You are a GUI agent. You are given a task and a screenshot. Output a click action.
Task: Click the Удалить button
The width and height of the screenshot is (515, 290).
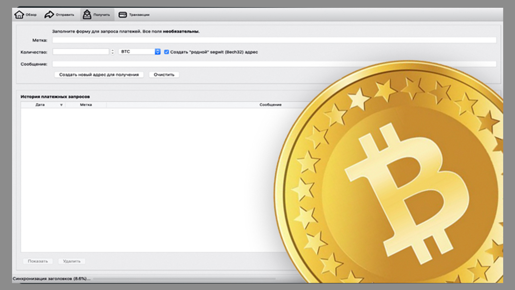click(x=72, y=261)
